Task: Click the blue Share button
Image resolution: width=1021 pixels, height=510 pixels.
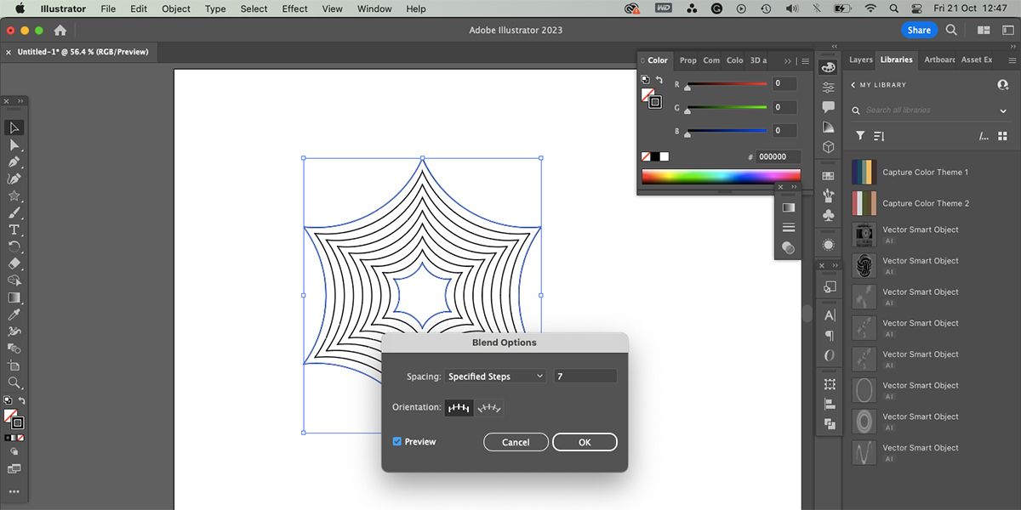Action: tap(919, 29)
